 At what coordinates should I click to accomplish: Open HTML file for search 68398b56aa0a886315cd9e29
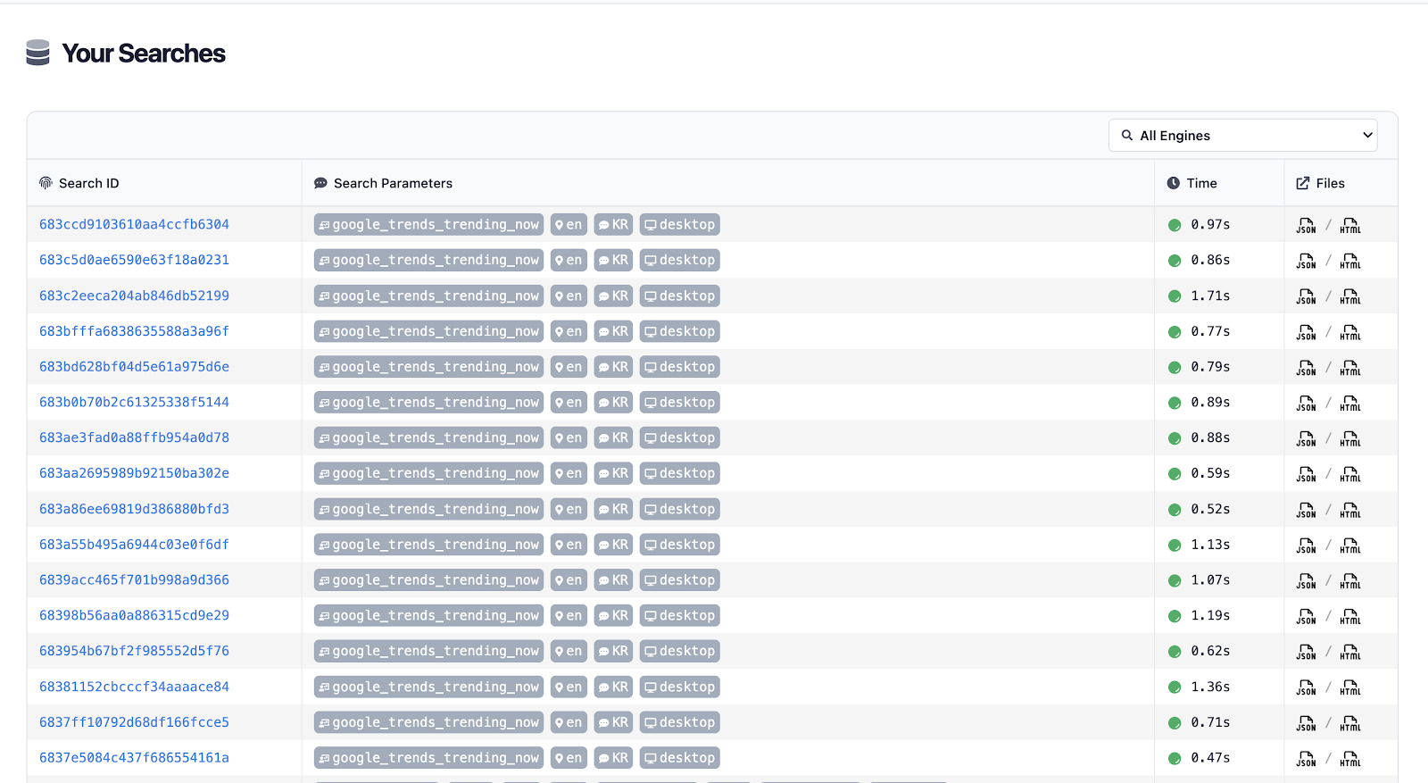pyautogui.click(x=1350, y=616)
